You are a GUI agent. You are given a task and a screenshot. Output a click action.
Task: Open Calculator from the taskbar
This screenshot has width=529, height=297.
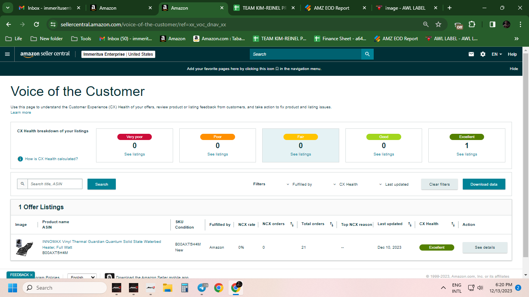click(x=184, y=288)
